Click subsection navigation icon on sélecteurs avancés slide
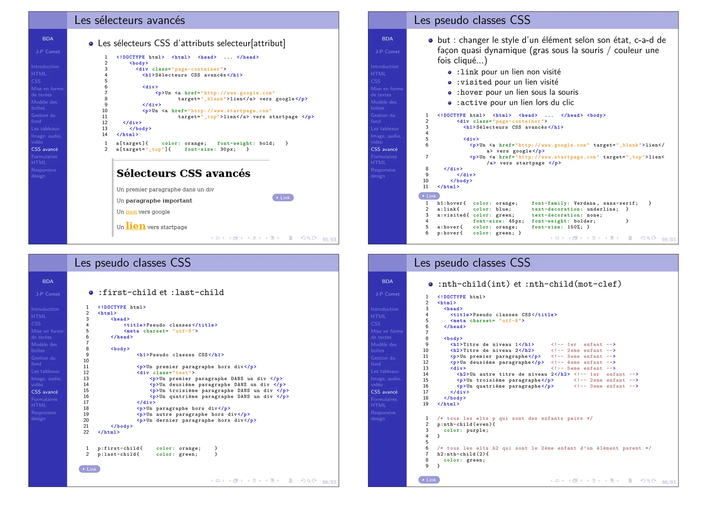Image resolution: width=719 pixels, height=508 pixels. tap(254, 238)
